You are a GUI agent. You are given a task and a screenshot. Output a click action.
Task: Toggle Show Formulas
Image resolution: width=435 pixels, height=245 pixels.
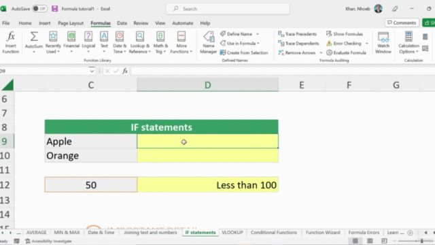pyautogui.click(x=345, y=34)
